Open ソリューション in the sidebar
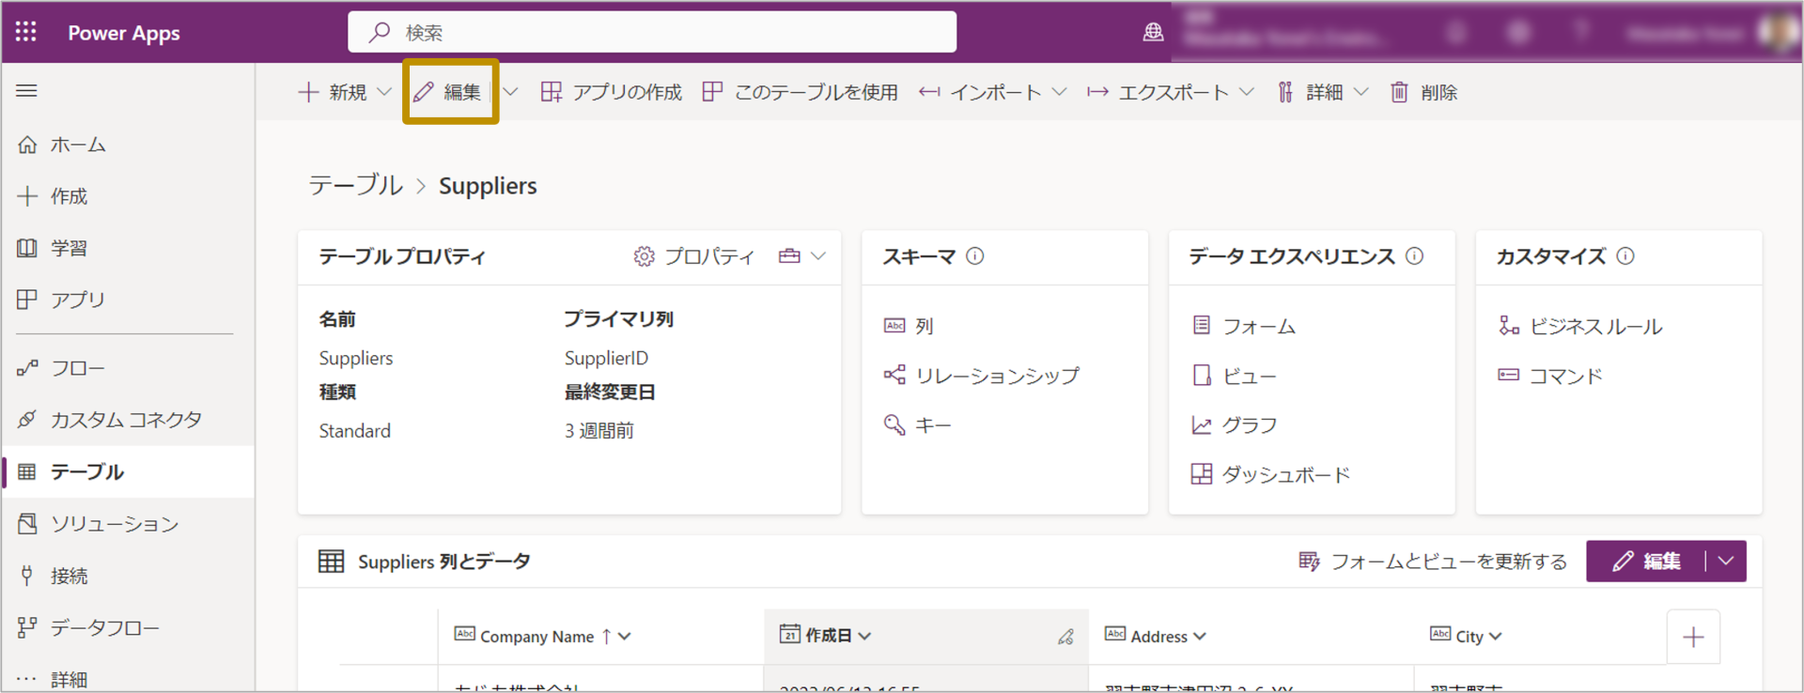 127,524
